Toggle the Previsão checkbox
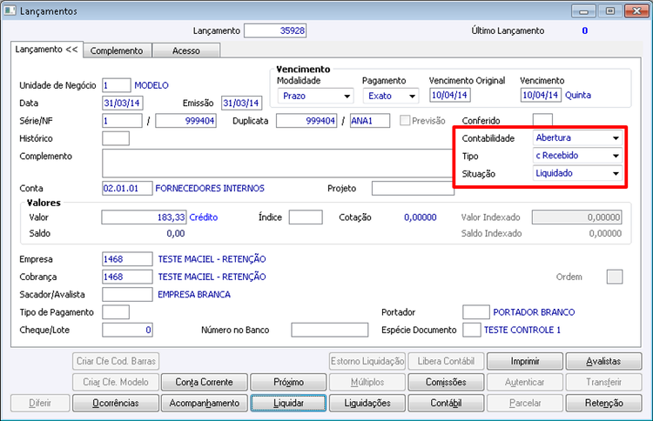Screen dimensions: 653x421 click(x=404, y=121)
